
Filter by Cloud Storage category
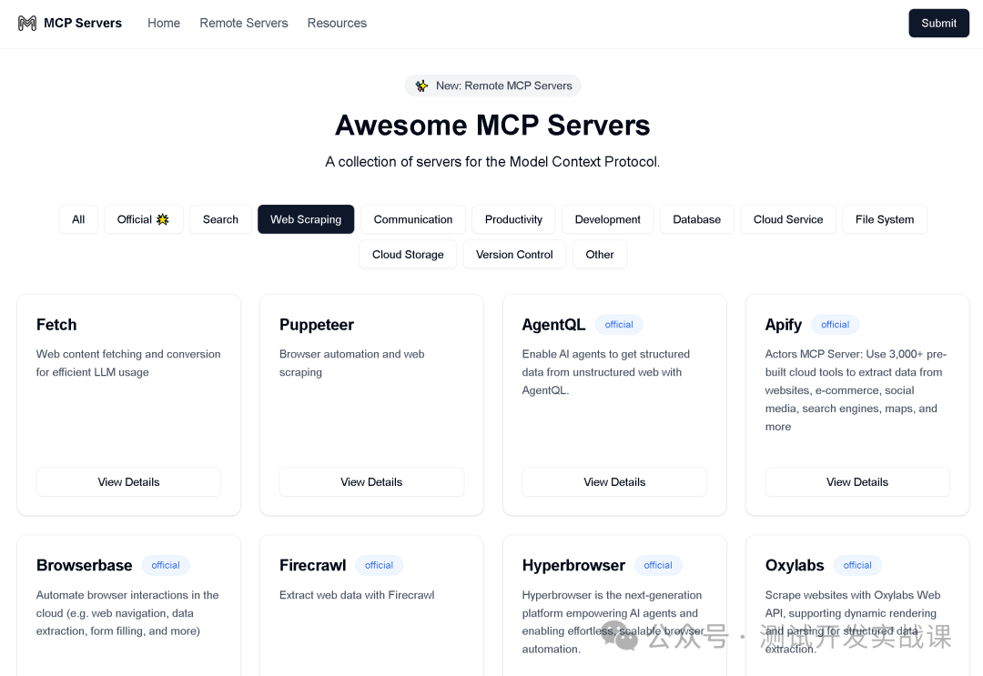point(408,255)
